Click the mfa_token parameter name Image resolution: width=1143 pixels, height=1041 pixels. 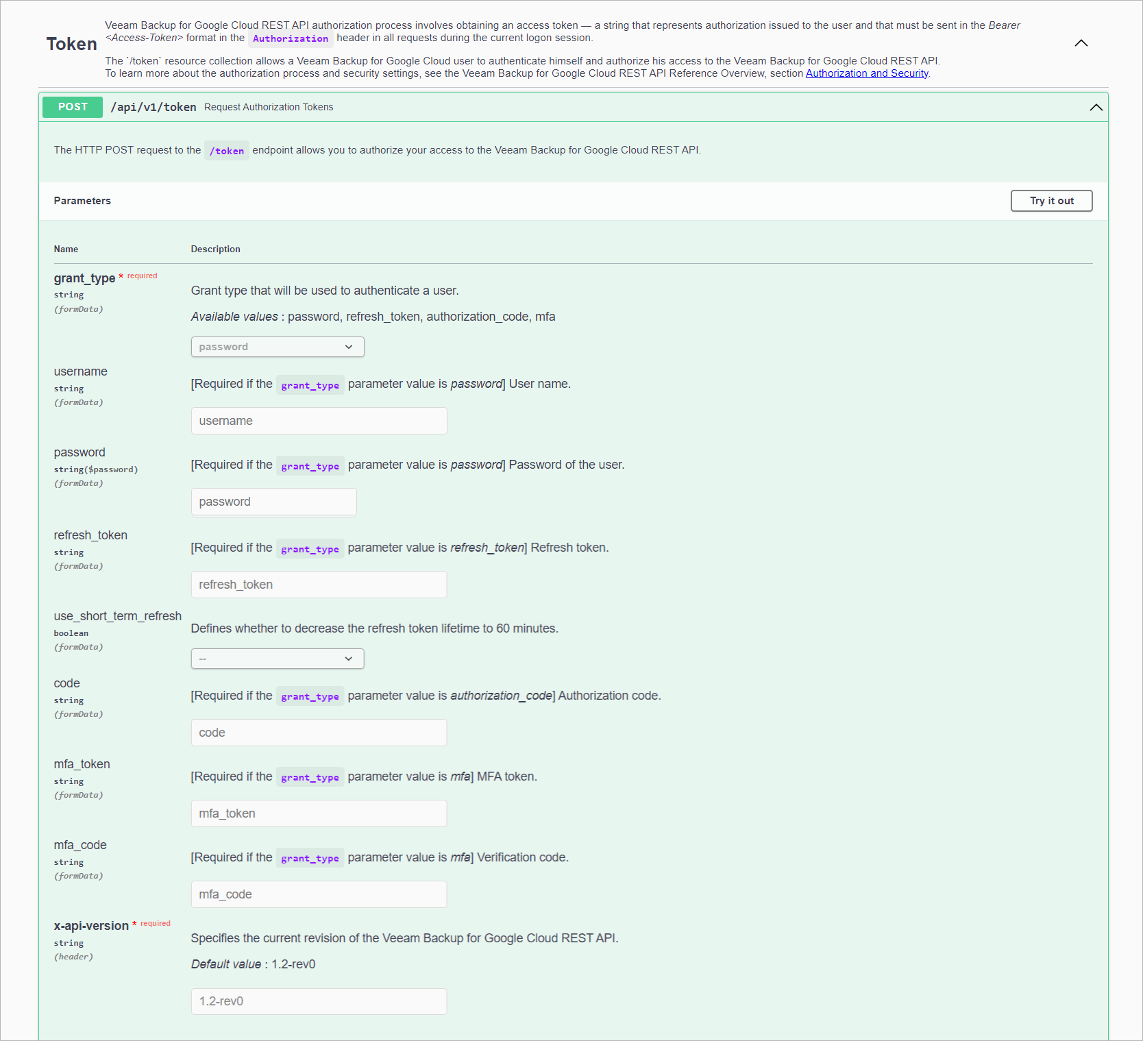82,764
